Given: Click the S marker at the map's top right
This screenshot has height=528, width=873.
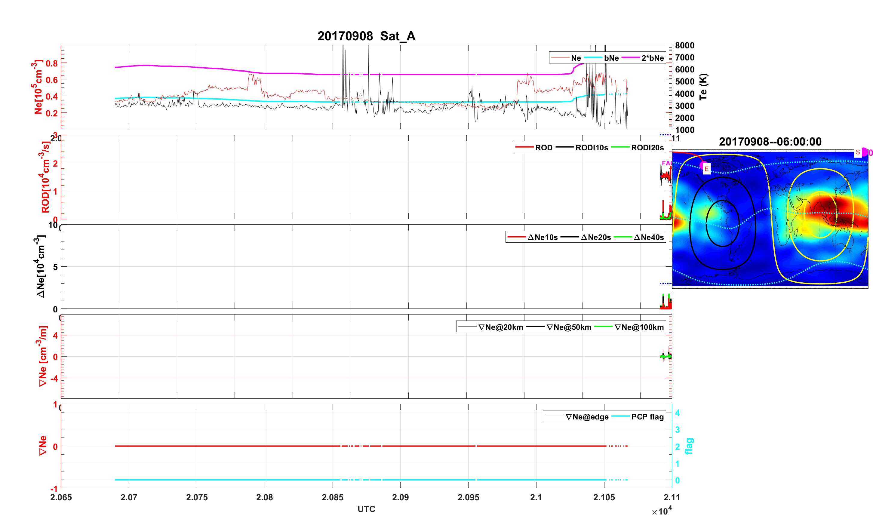Looking at the screenshot, I should 858,152.
